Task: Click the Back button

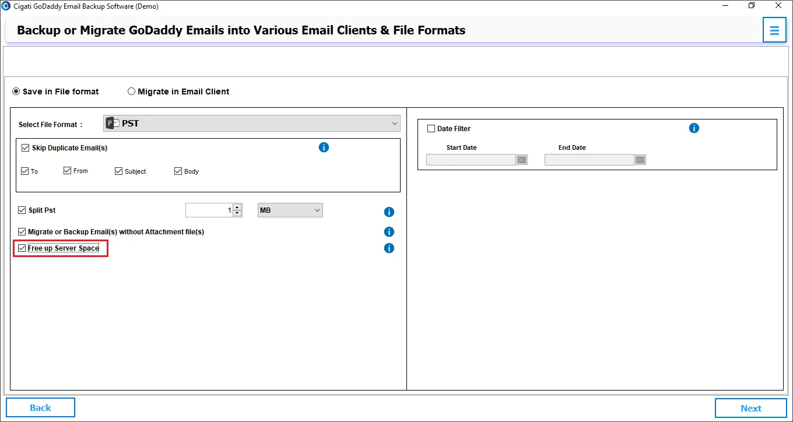Action: pyautogui.click(x=40, y=407)
